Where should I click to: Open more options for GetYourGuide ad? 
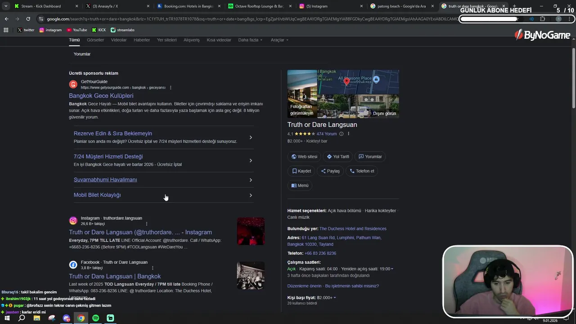pyautogui.click(x=171, y=87)
